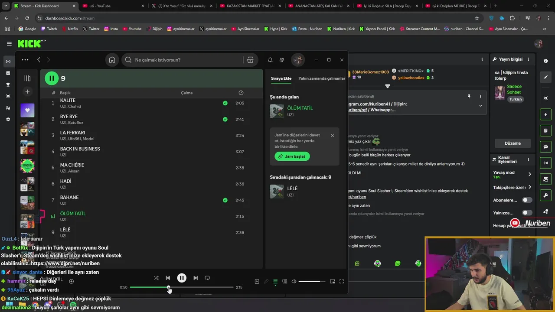Toggle shuffle in the Spotify player
555x312 pixels.
[x=156, y=278]
